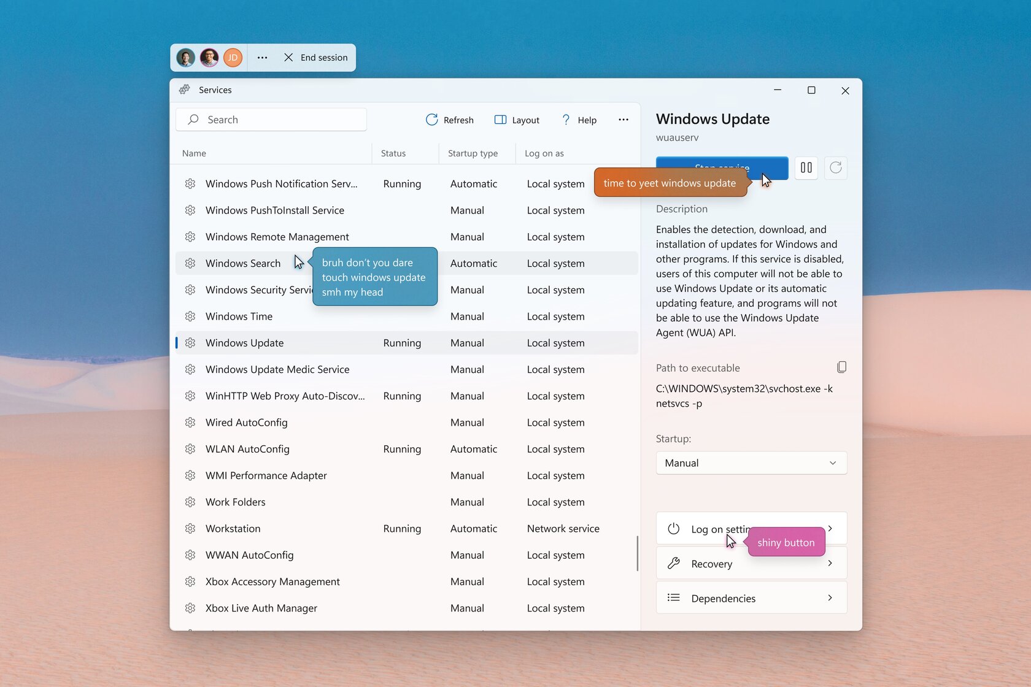Click gear icon beside Wired AutoConfig

coord(190,423)
